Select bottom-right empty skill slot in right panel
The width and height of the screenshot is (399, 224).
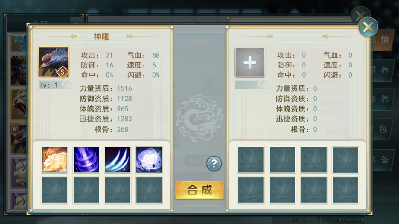pyautogui.click(x=345, y=190)
